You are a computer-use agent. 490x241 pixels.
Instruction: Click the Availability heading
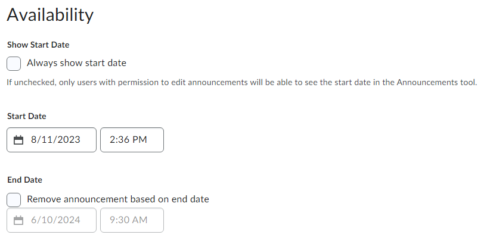[x=50, y=15]
